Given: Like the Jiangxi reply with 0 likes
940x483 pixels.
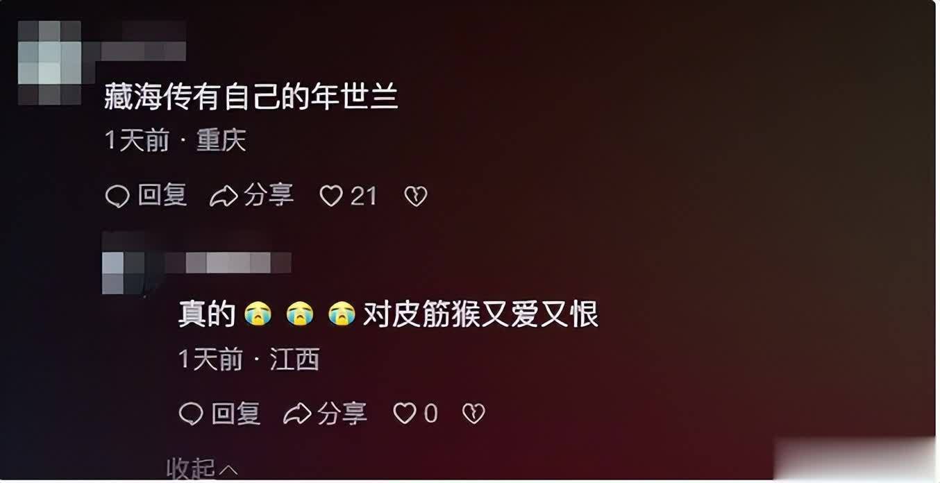Looking at the screenshot, I should 405,414.
